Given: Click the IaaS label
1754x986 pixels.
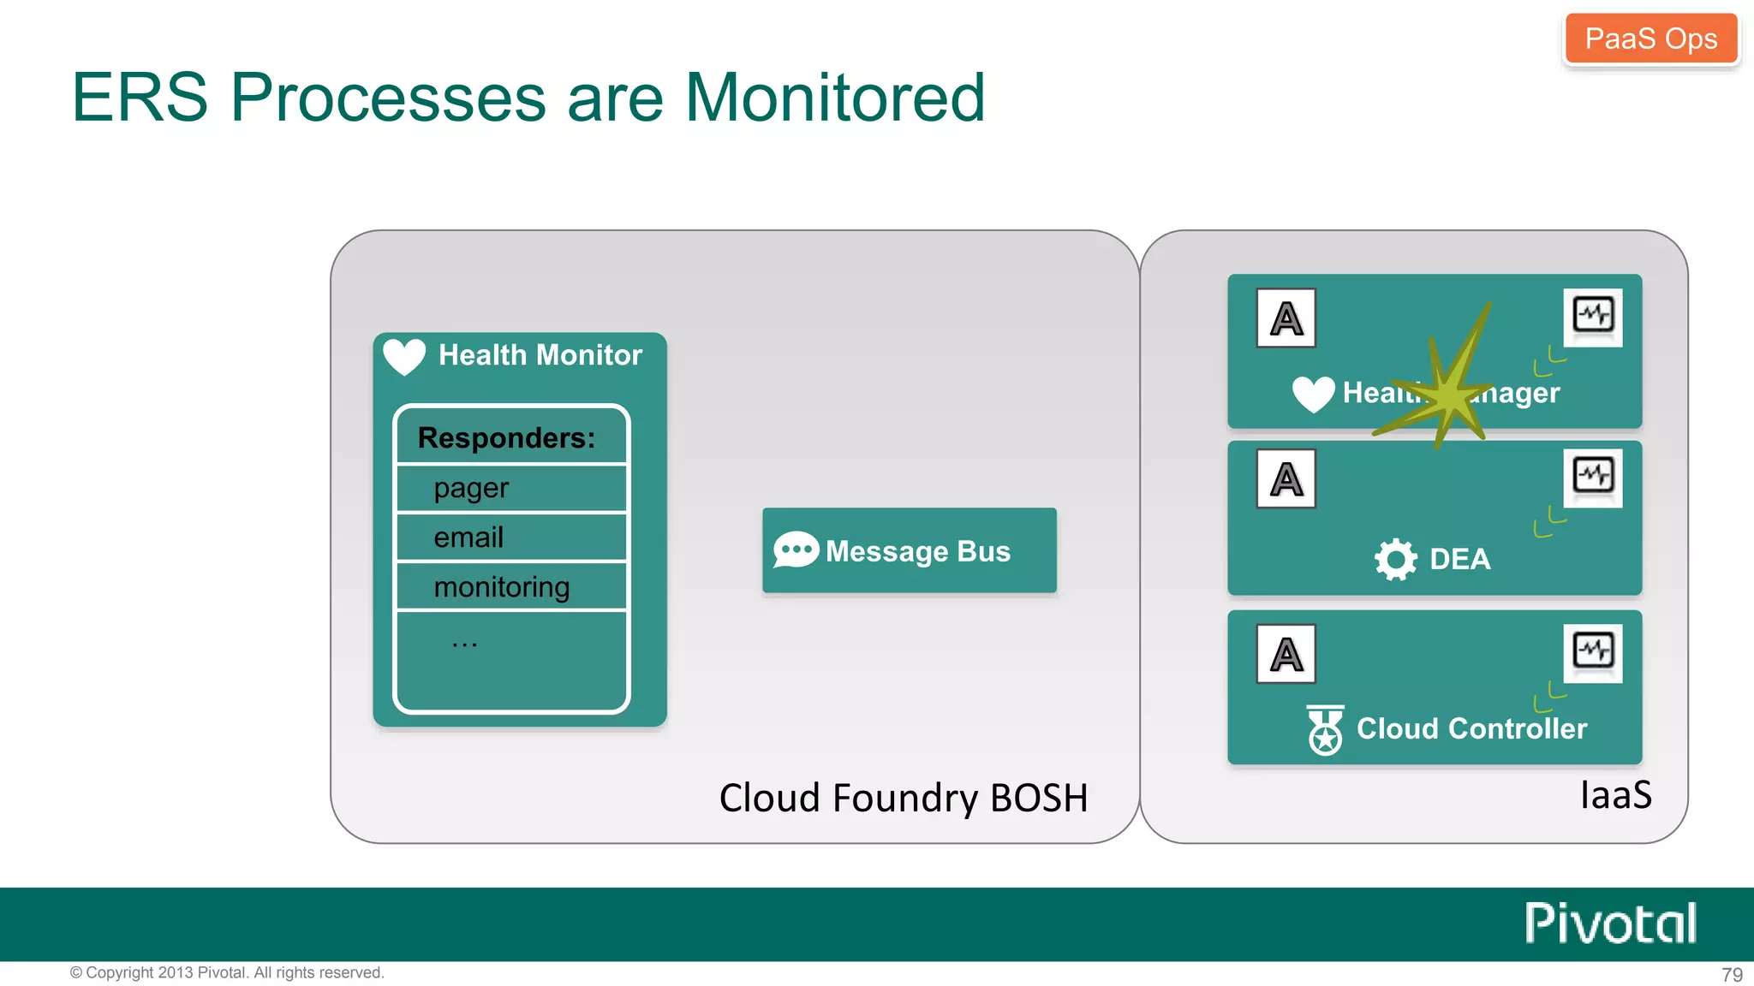Looking at the screenshot, I should point(1615,795).
